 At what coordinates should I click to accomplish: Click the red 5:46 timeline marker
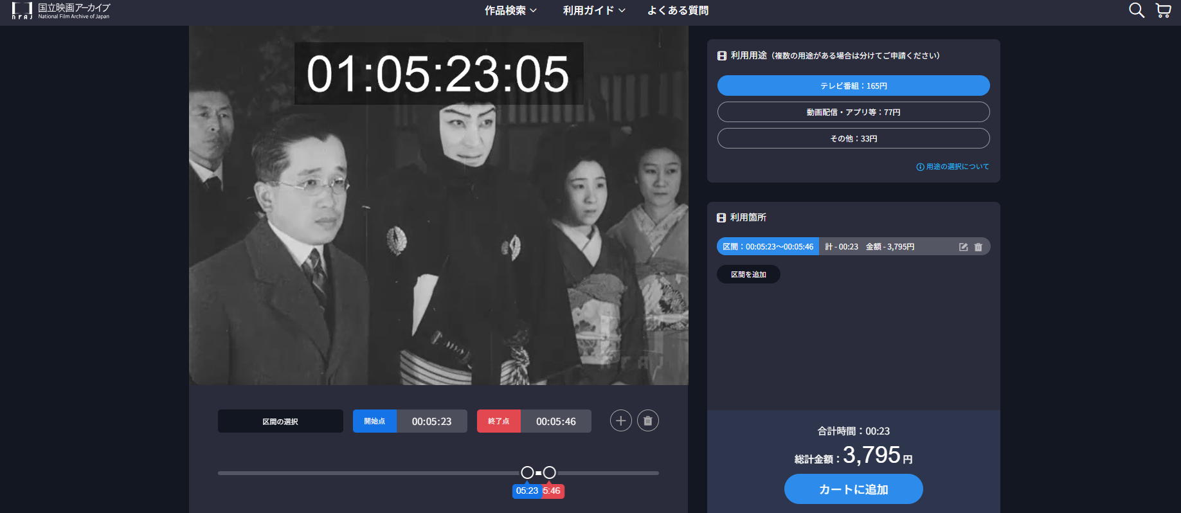click(553, 491)
